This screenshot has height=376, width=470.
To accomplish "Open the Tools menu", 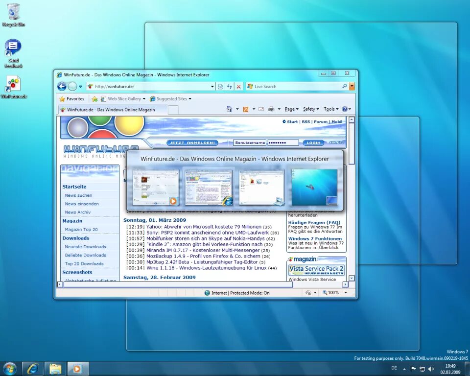I will [x=331, y=109].
